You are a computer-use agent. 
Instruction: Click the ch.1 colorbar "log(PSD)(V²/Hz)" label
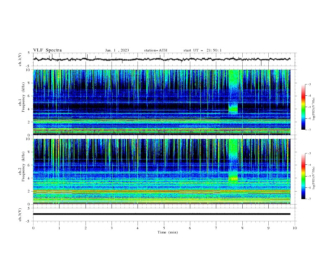[314, 109]
